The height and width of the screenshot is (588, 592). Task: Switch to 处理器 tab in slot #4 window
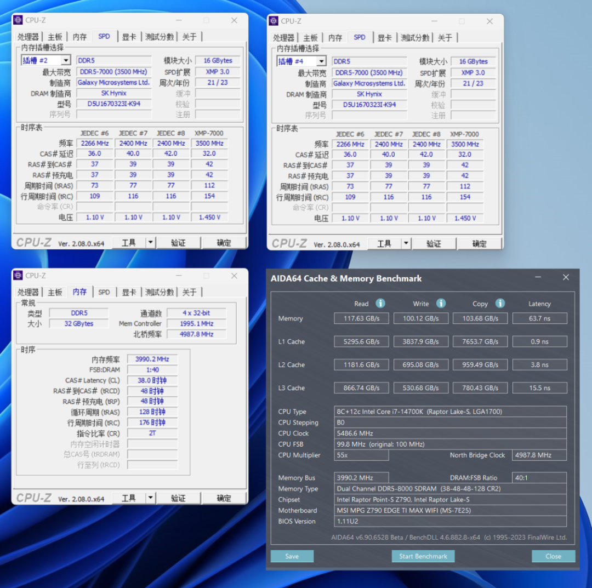(x=283, y=37)
